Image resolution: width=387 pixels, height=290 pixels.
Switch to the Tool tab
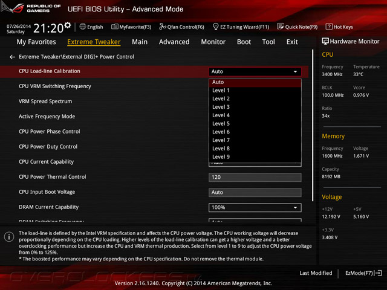pos(268,42)
